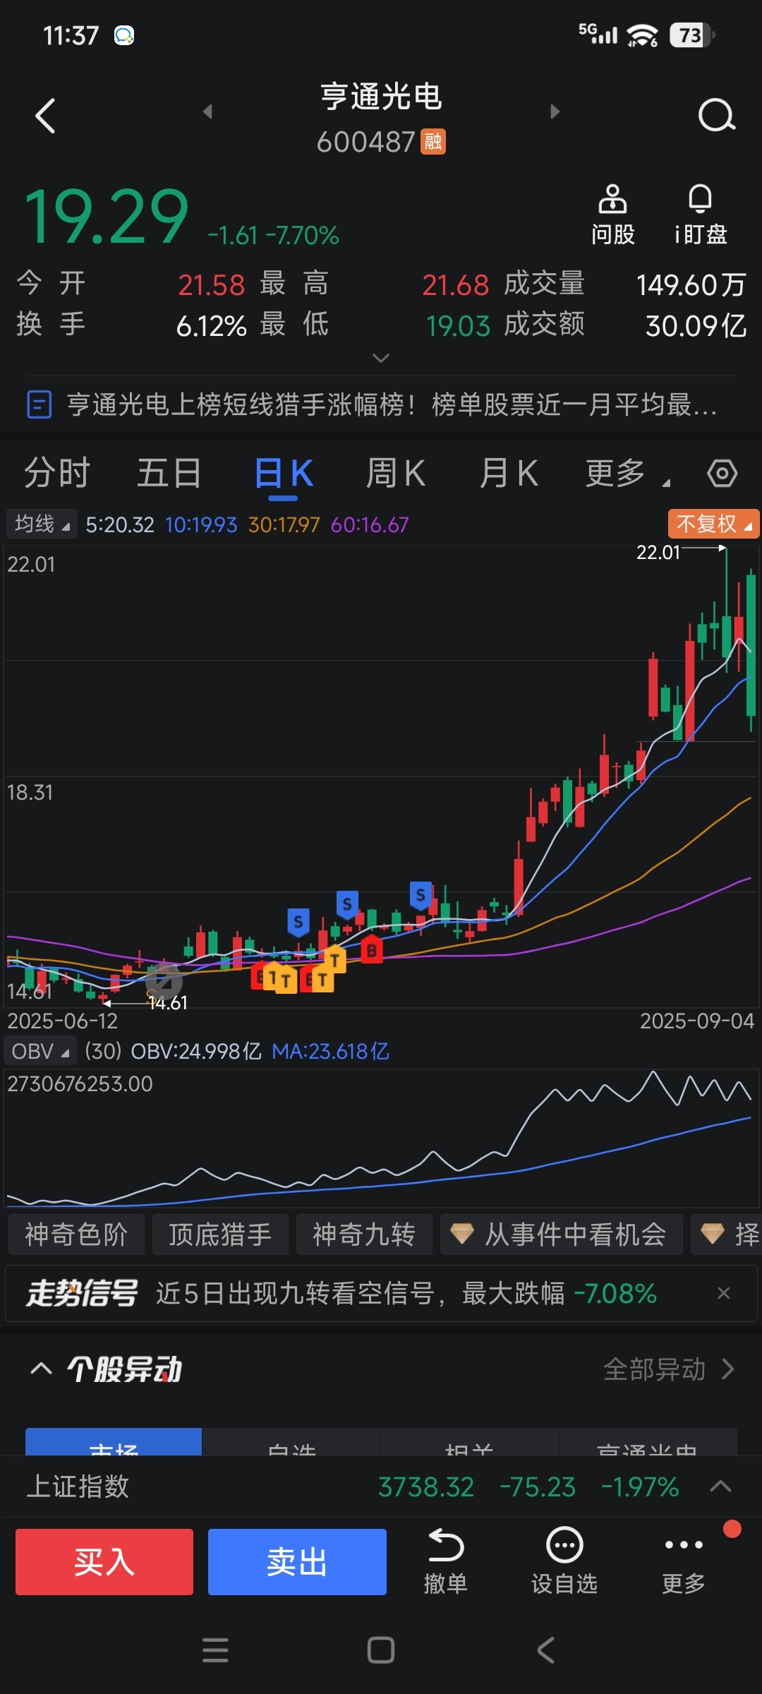The height and width of the screenshot is (1694, 762).
Task: Tap the rightmost blue S sell marker
Action: tap(421, 896)
